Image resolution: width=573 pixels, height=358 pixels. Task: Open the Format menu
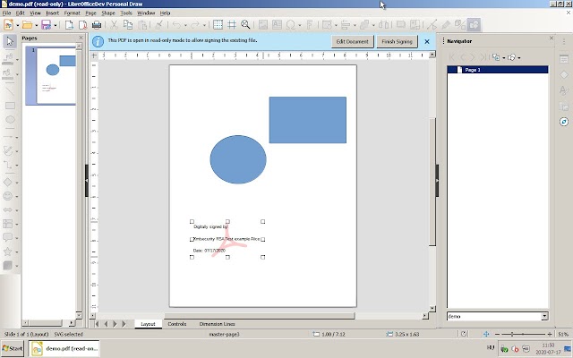72,13
